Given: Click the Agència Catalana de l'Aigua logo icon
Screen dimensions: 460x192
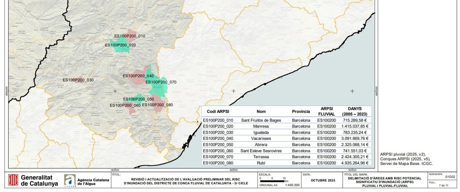Looking at the screenshot, I should tap(69, 181).
